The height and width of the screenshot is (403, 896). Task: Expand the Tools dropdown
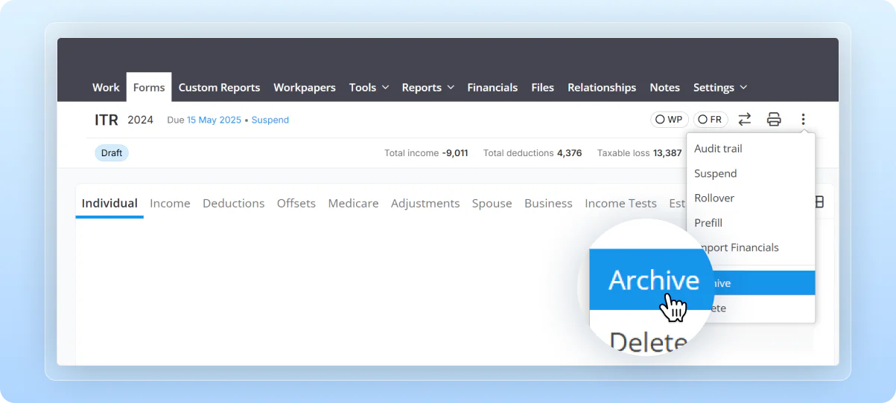pyautogui.click(x=369, y=88)
